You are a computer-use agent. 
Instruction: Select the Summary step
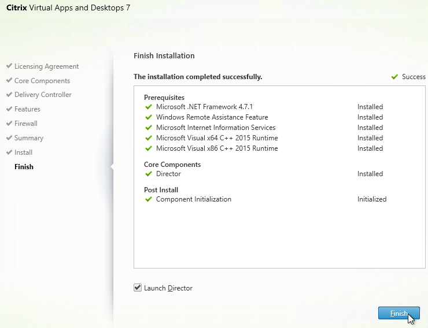(x=29, y=138)
